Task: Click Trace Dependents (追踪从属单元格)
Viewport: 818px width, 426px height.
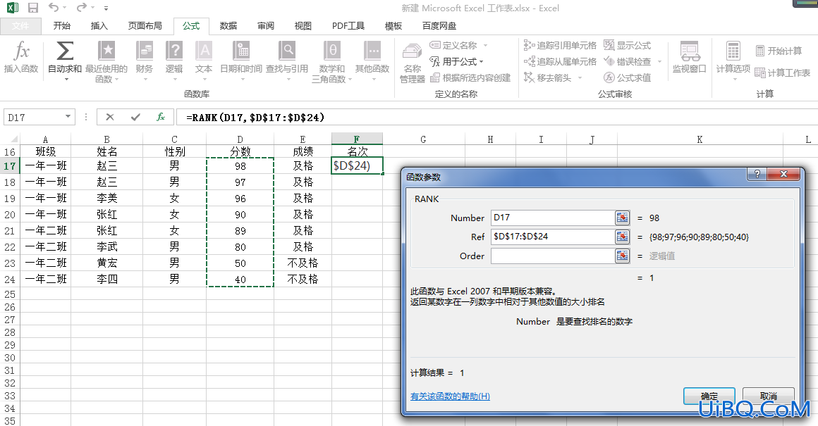Action: 561,61
